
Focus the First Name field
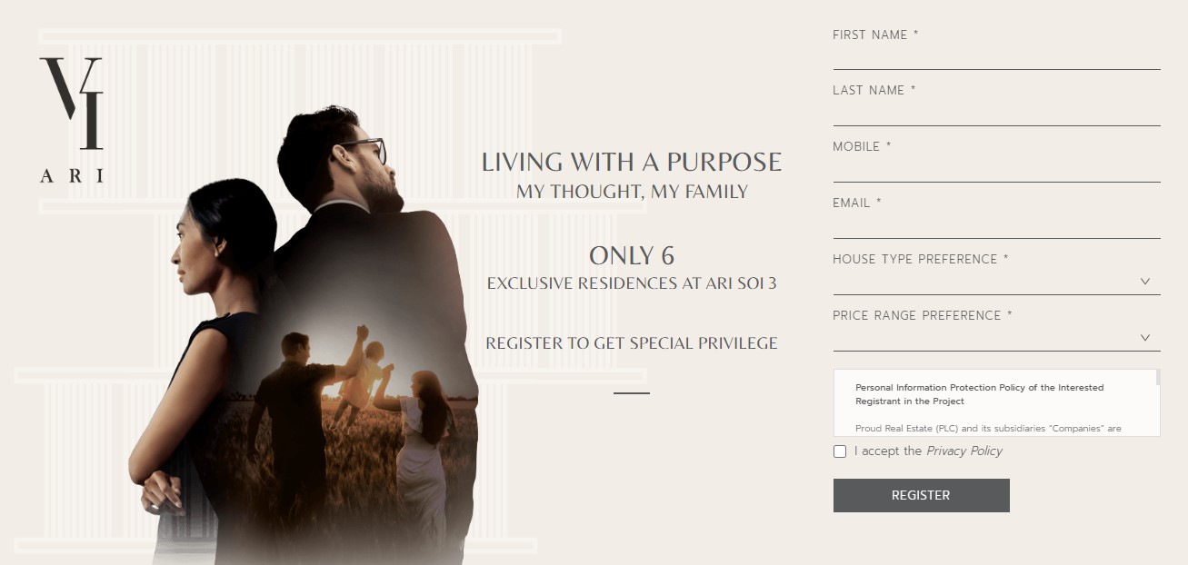[x=996, y=58]
